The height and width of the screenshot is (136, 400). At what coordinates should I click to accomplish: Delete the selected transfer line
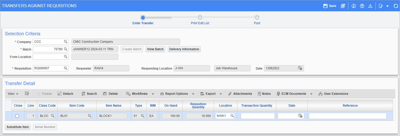tap(110, 94)
